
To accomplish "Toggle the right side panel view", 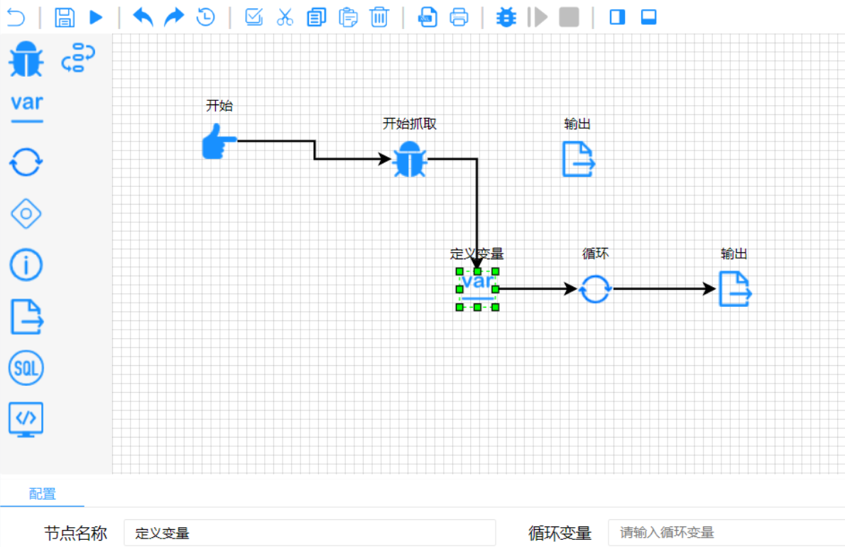I will pos(617,17).
